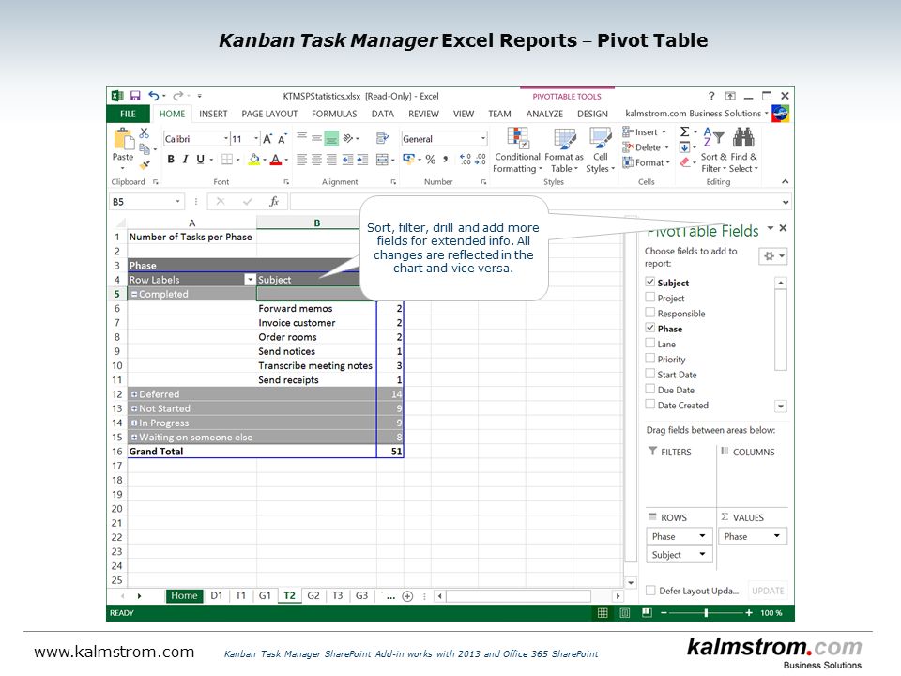The height and width of the screenshot is (676, 901).
Task: Click the Increase Decimal icon
Action: (466, 160)
